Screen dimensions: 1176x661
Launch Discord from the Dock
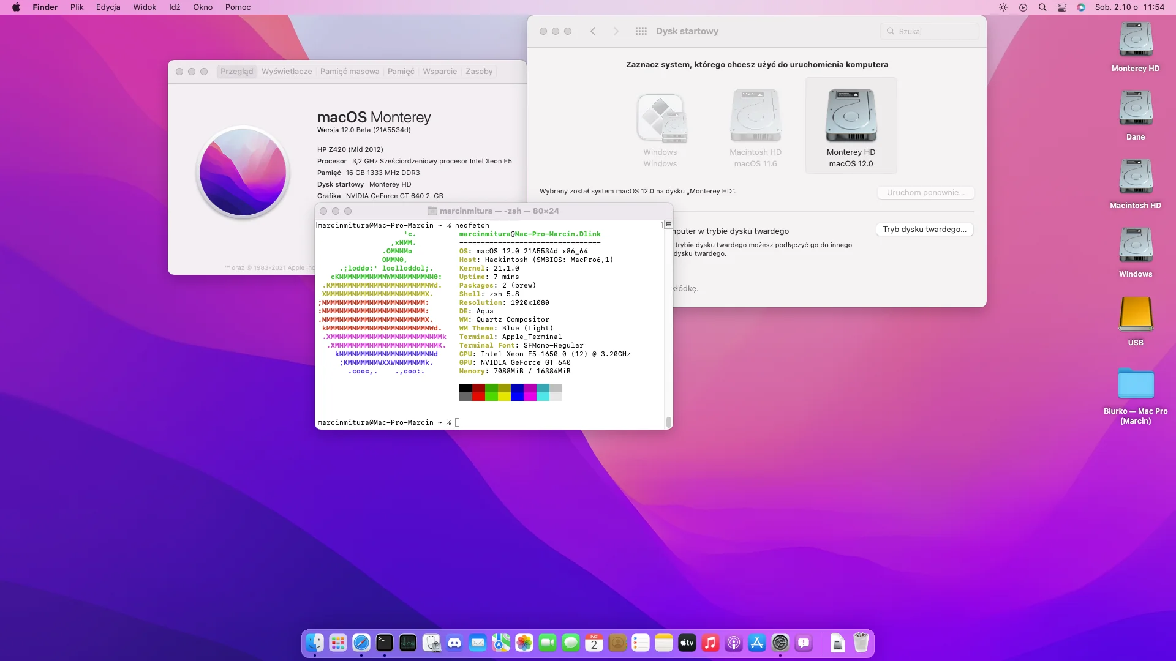454,643
